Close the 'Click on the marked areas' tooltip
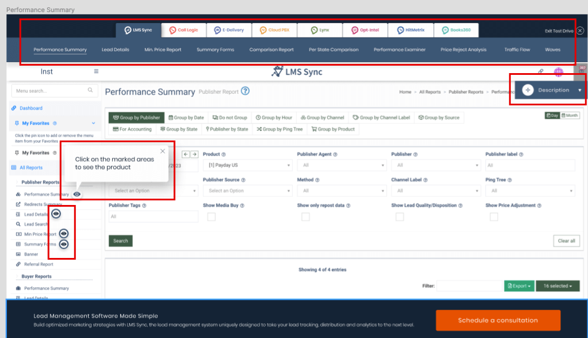This screenshot has width=588, height=338. (162, 151)
